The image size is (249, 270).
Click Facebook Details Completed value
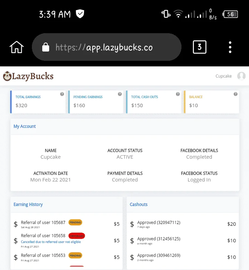click(199, 157)
